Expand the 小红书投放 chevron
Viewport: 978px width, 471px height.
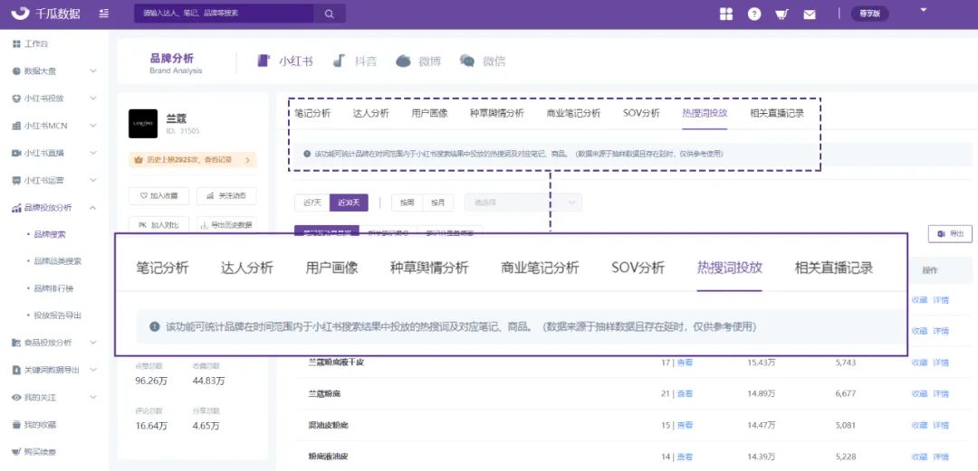pos(93,99)
